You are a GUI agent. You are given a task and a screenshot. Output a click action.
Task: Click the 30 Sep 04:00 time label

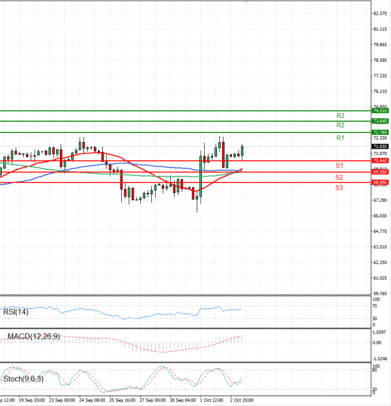point(182,400)
